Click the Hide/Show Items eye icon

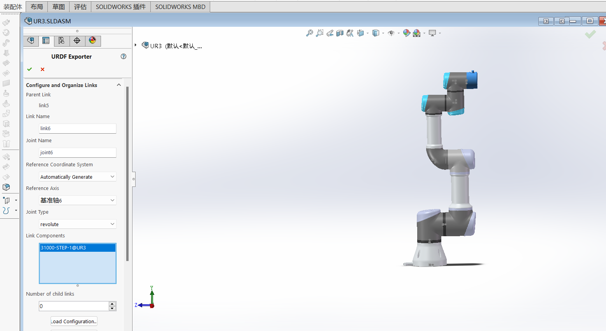point(391,33)
